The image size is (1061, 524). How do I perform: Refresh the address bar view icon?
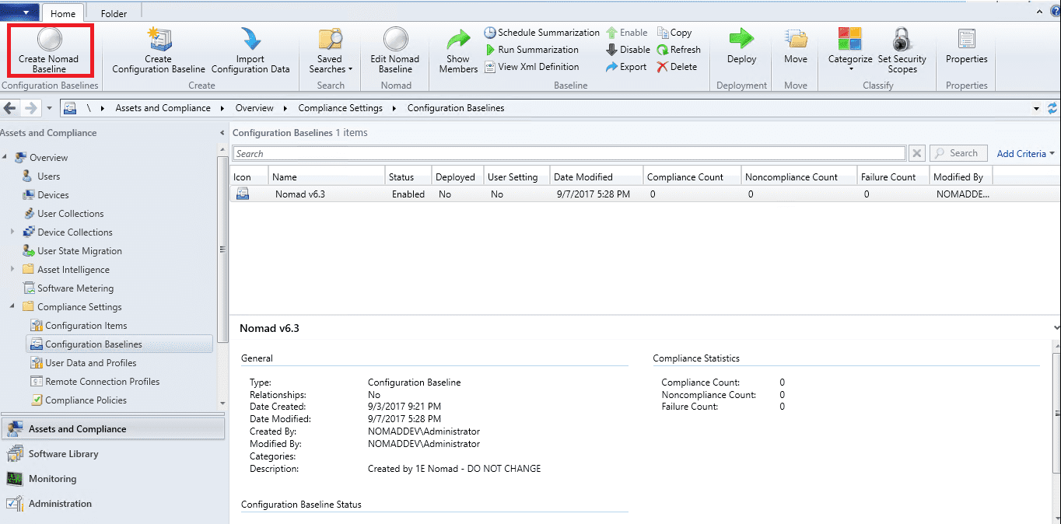click(x=1053, y=108)
